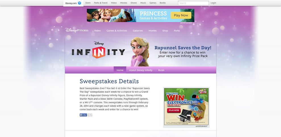This screenshot has height=137, width=281.
Task: Switch to About Disney Infinity tab
Action: (141, 70)
